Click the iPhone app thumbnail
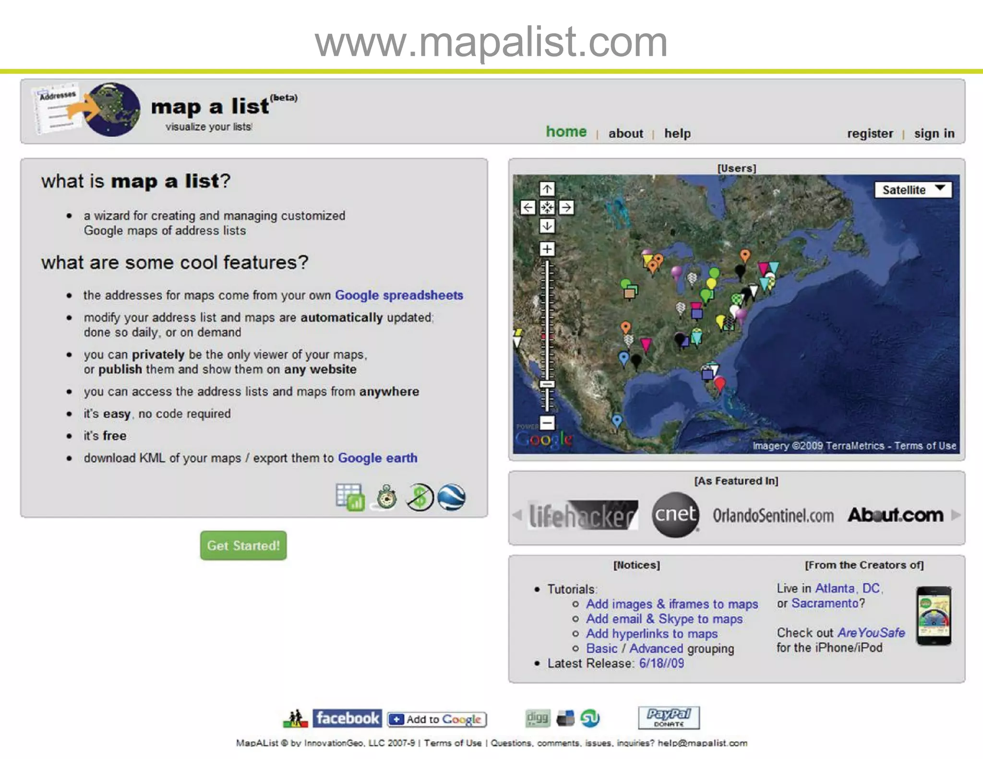 click(x=934, y=616)
